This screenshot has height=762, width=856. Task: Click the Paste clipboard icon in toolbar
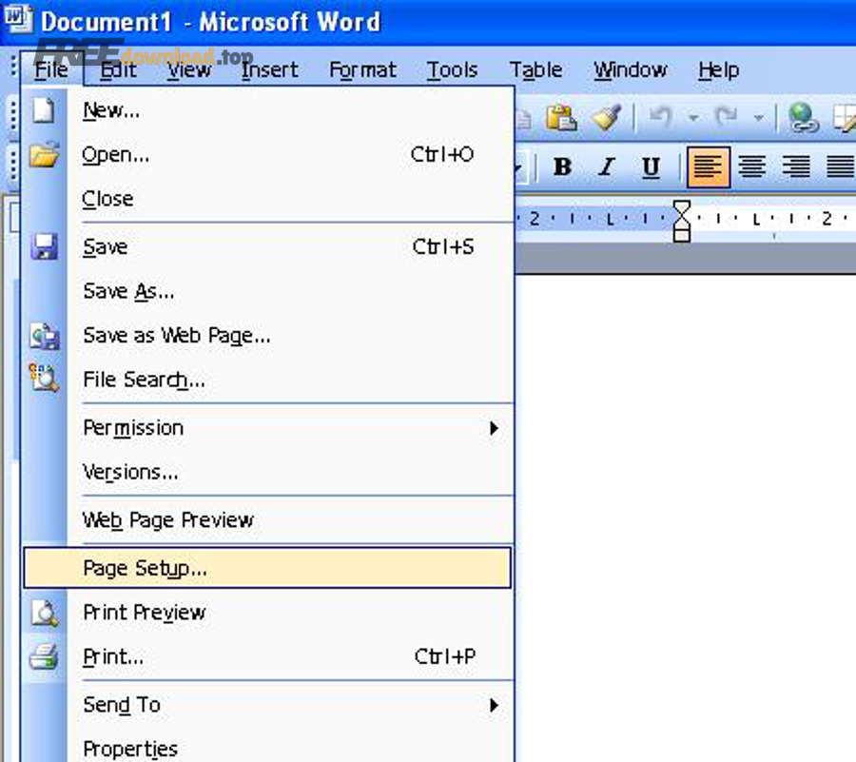561,117
